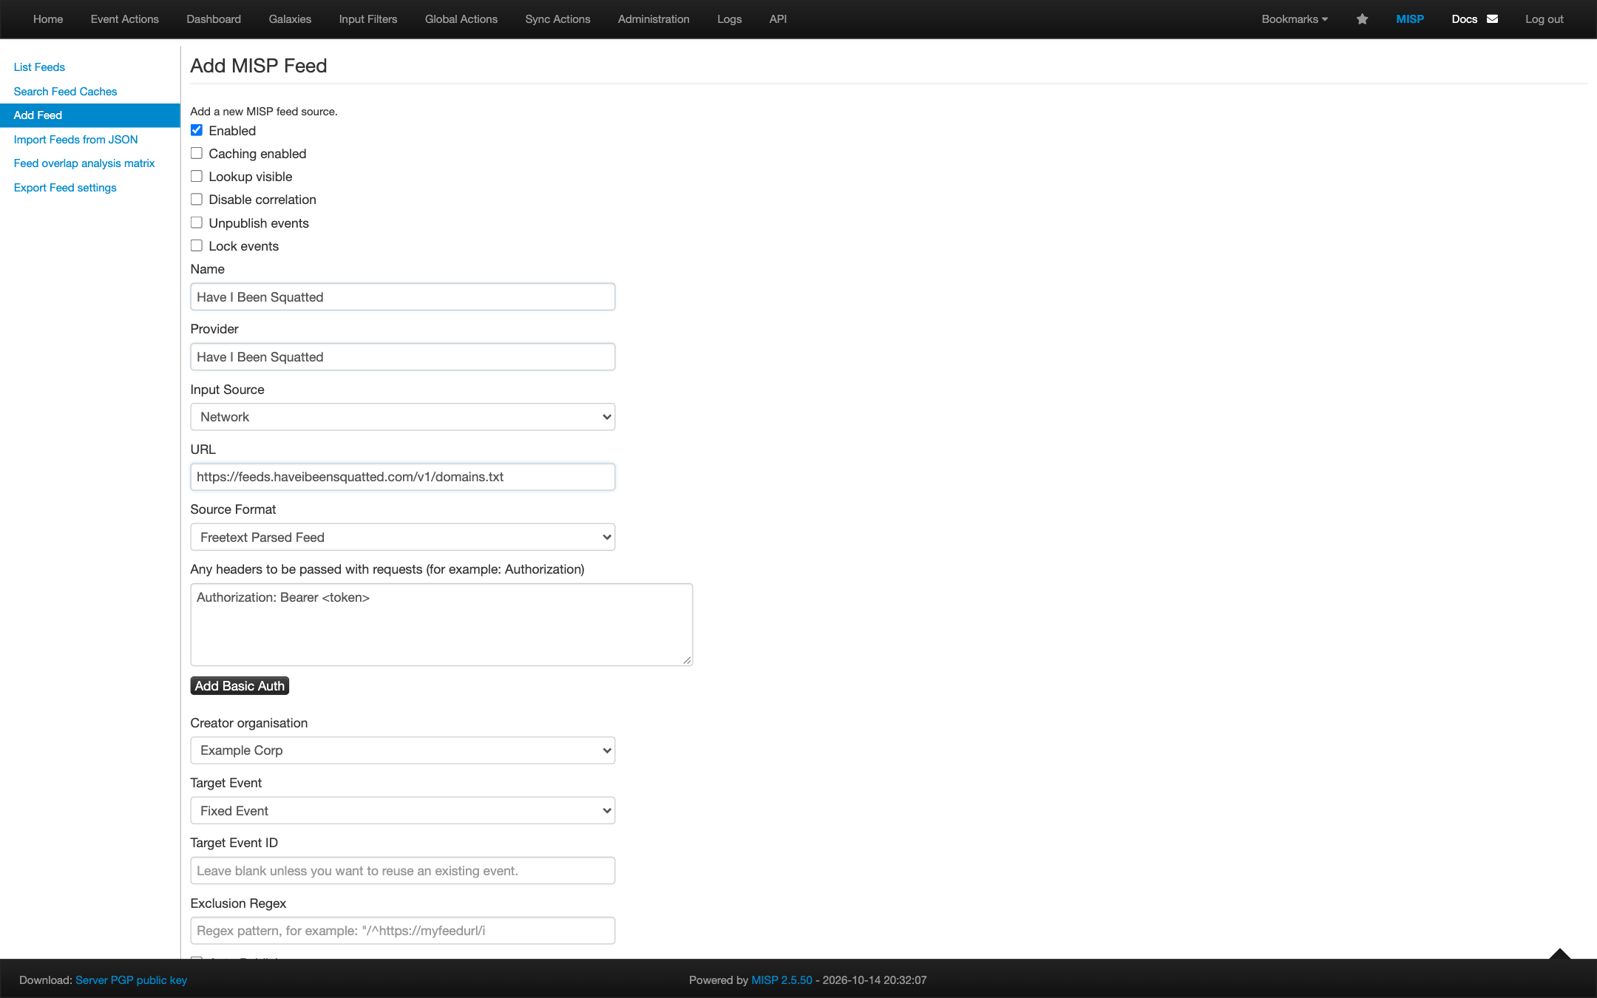Click into the Name field
This screenshot has height=998, width=1597.
coord(403,297)
